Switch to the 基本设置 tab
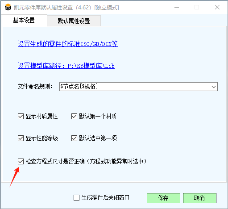The height and width of the screenshot is (209, 228). 24,21
